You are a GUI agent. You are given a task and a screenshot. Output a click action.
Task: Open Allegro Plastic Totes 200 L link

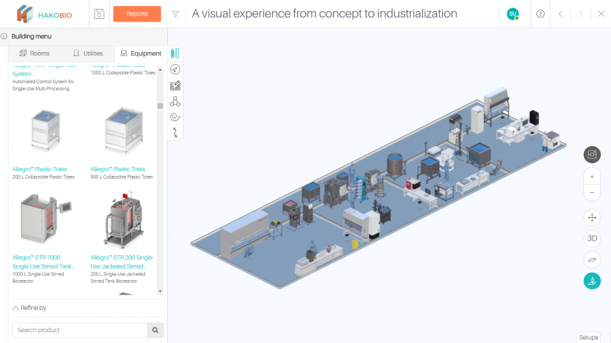pyautogui.click(x=39, y=169)
